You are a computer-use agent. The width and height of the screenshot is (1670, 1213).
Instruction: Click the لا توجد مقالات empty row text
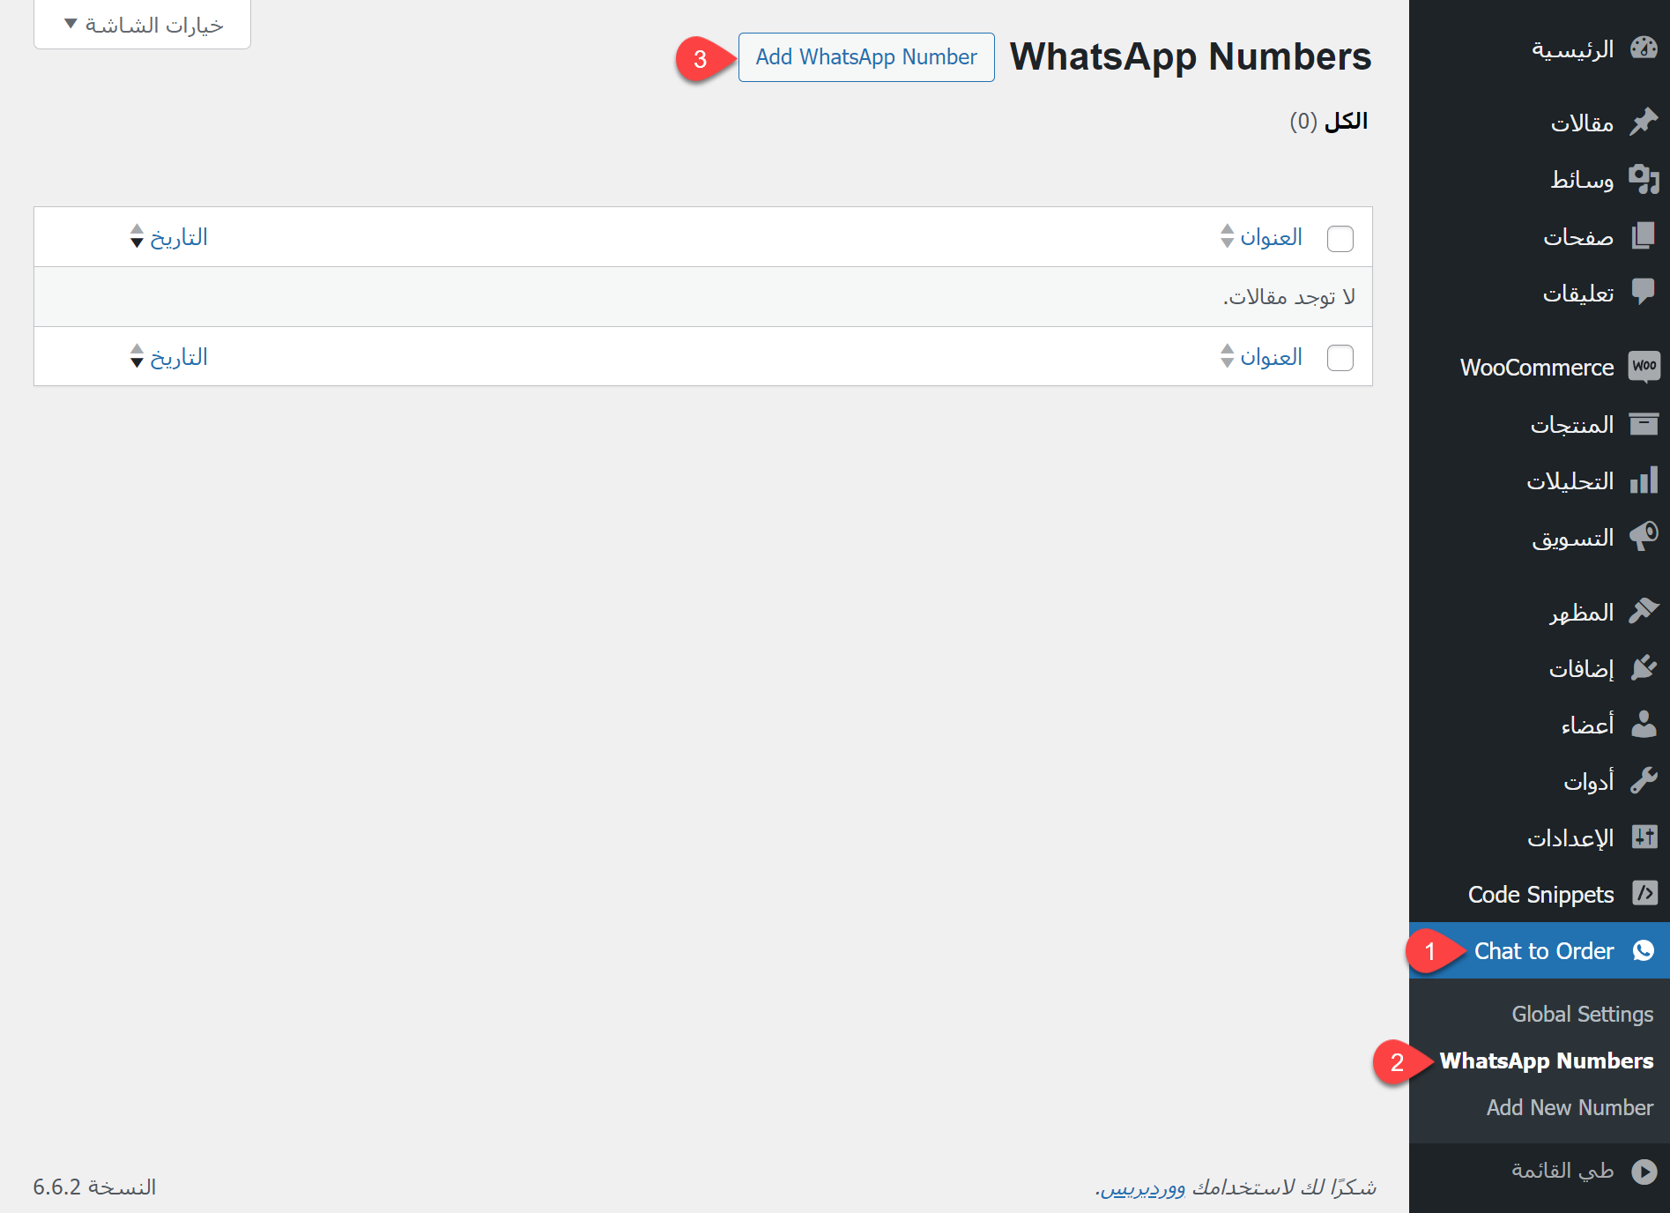tap(1289, 297)
